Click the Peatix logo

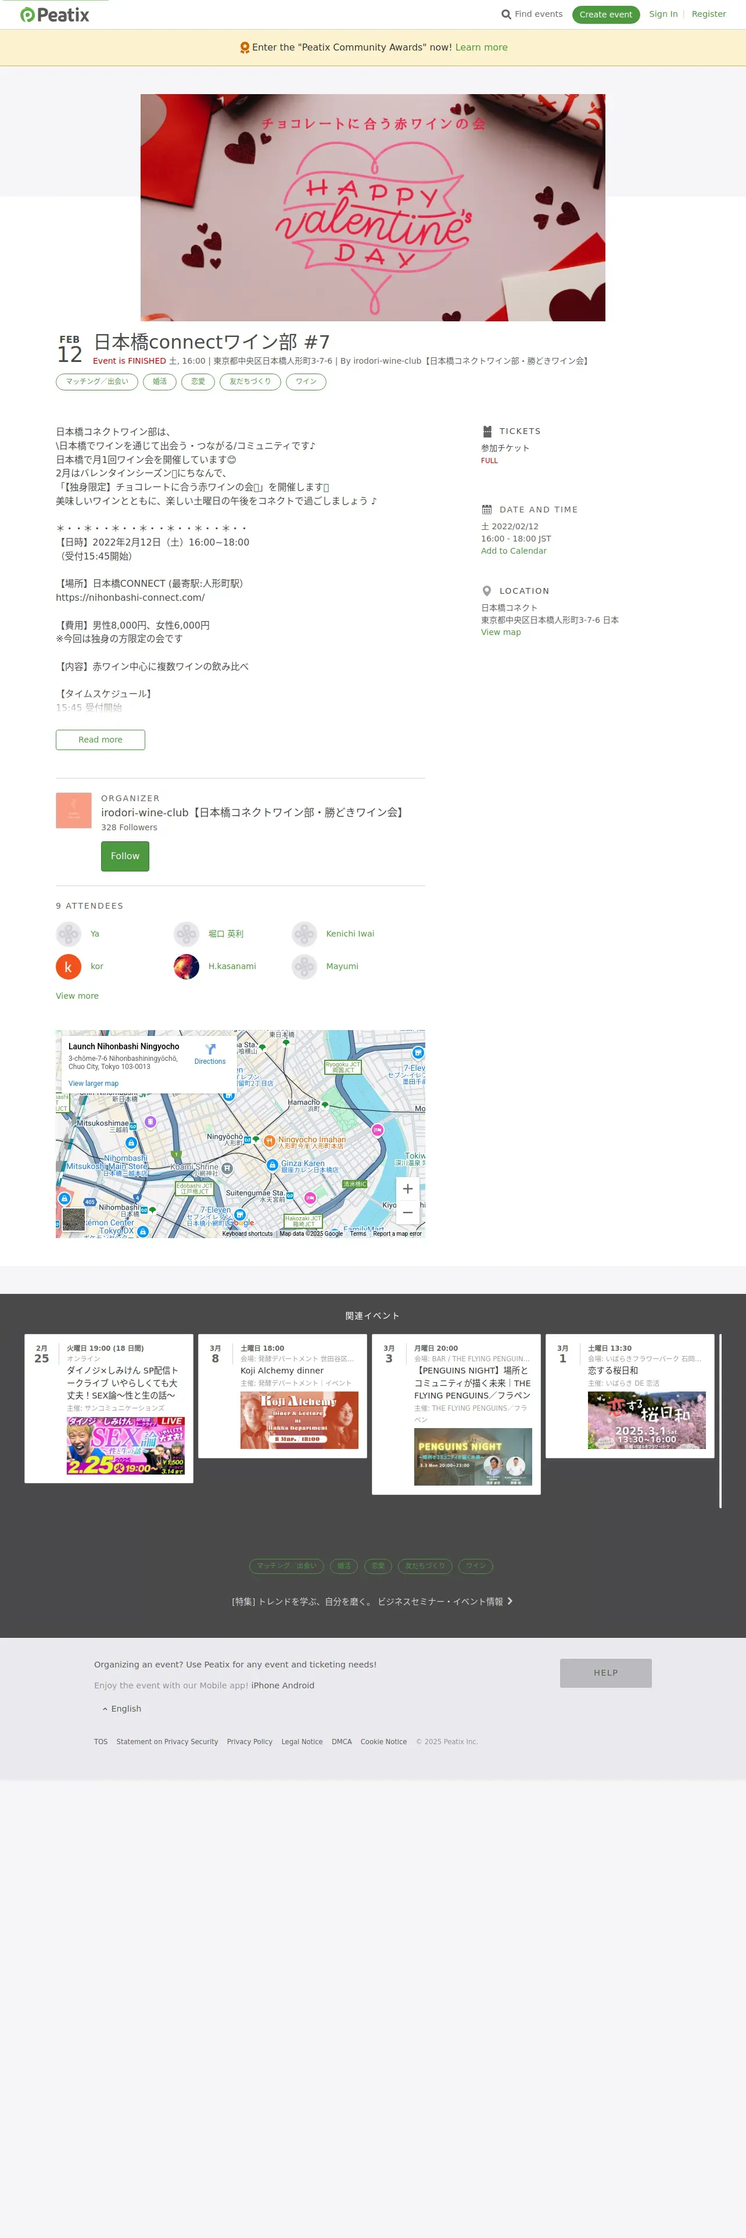[x=55, y=15]
